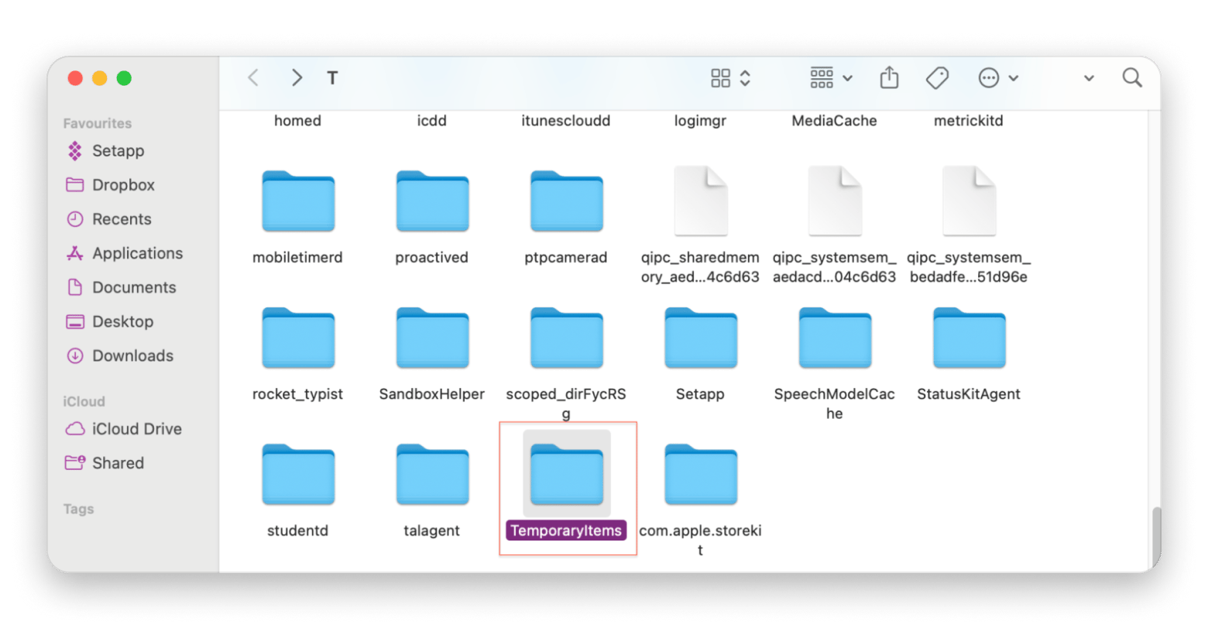Open the Search magnifier icon
1208x635 pixels.
point(1132,78)
